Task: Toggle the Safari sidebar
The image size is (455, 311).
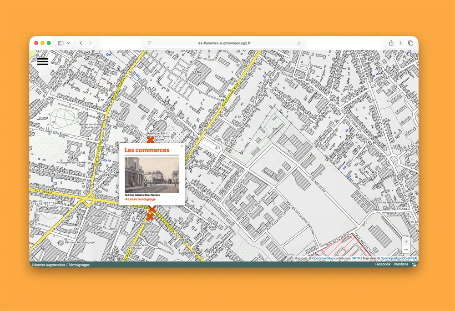Action: pos(61,43)
